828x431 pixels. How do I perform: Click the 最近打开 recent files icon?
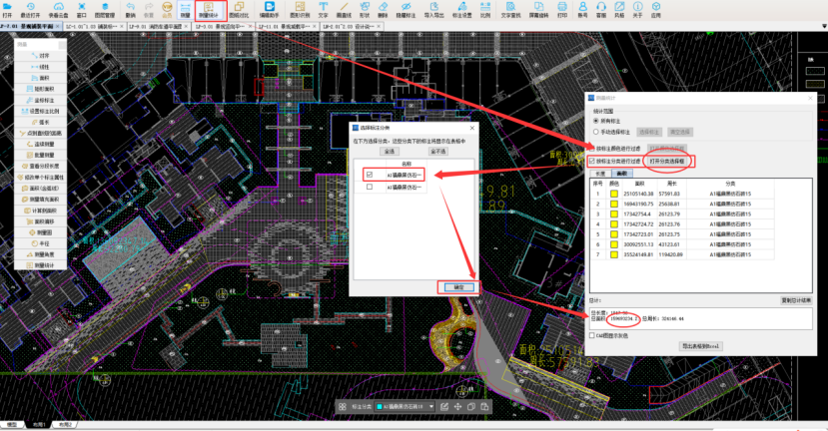(x=32, y=10)
